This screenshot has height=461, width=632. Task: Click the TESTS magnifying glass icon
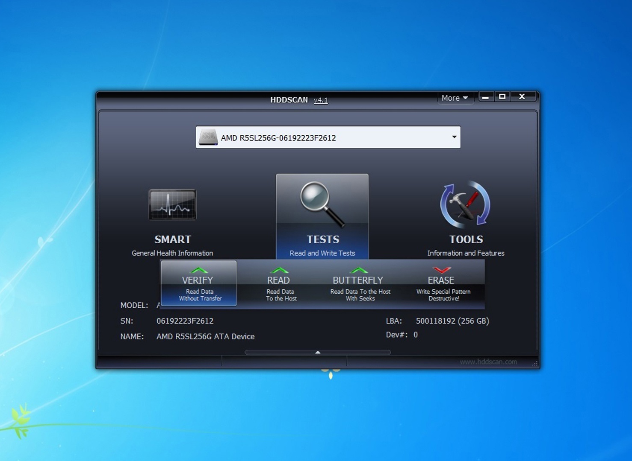click(322, 204)
